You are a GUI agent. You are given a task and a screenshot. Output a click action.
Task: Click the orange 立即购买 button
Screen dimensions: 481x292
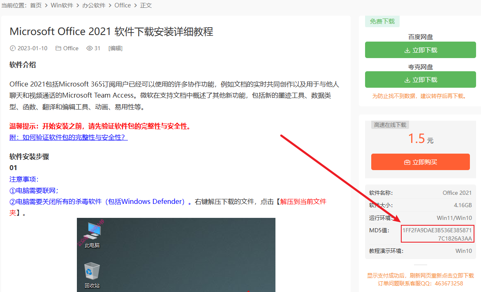(421, 162)
